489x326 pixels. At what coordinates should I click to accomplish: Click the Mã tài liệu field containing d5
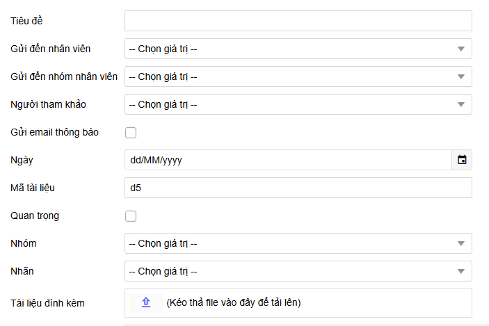298,188
